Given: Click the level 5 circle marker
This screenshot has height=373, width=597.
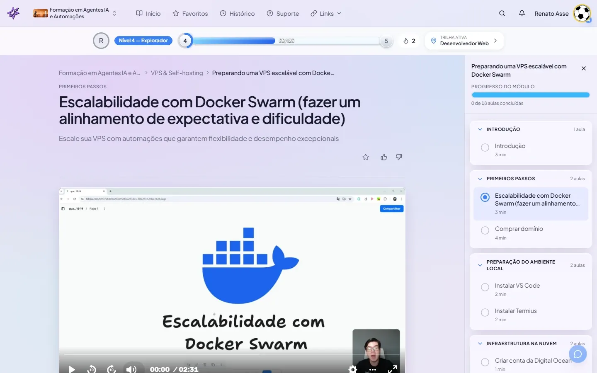Looking at the screenshot, I should coord(386,41).
